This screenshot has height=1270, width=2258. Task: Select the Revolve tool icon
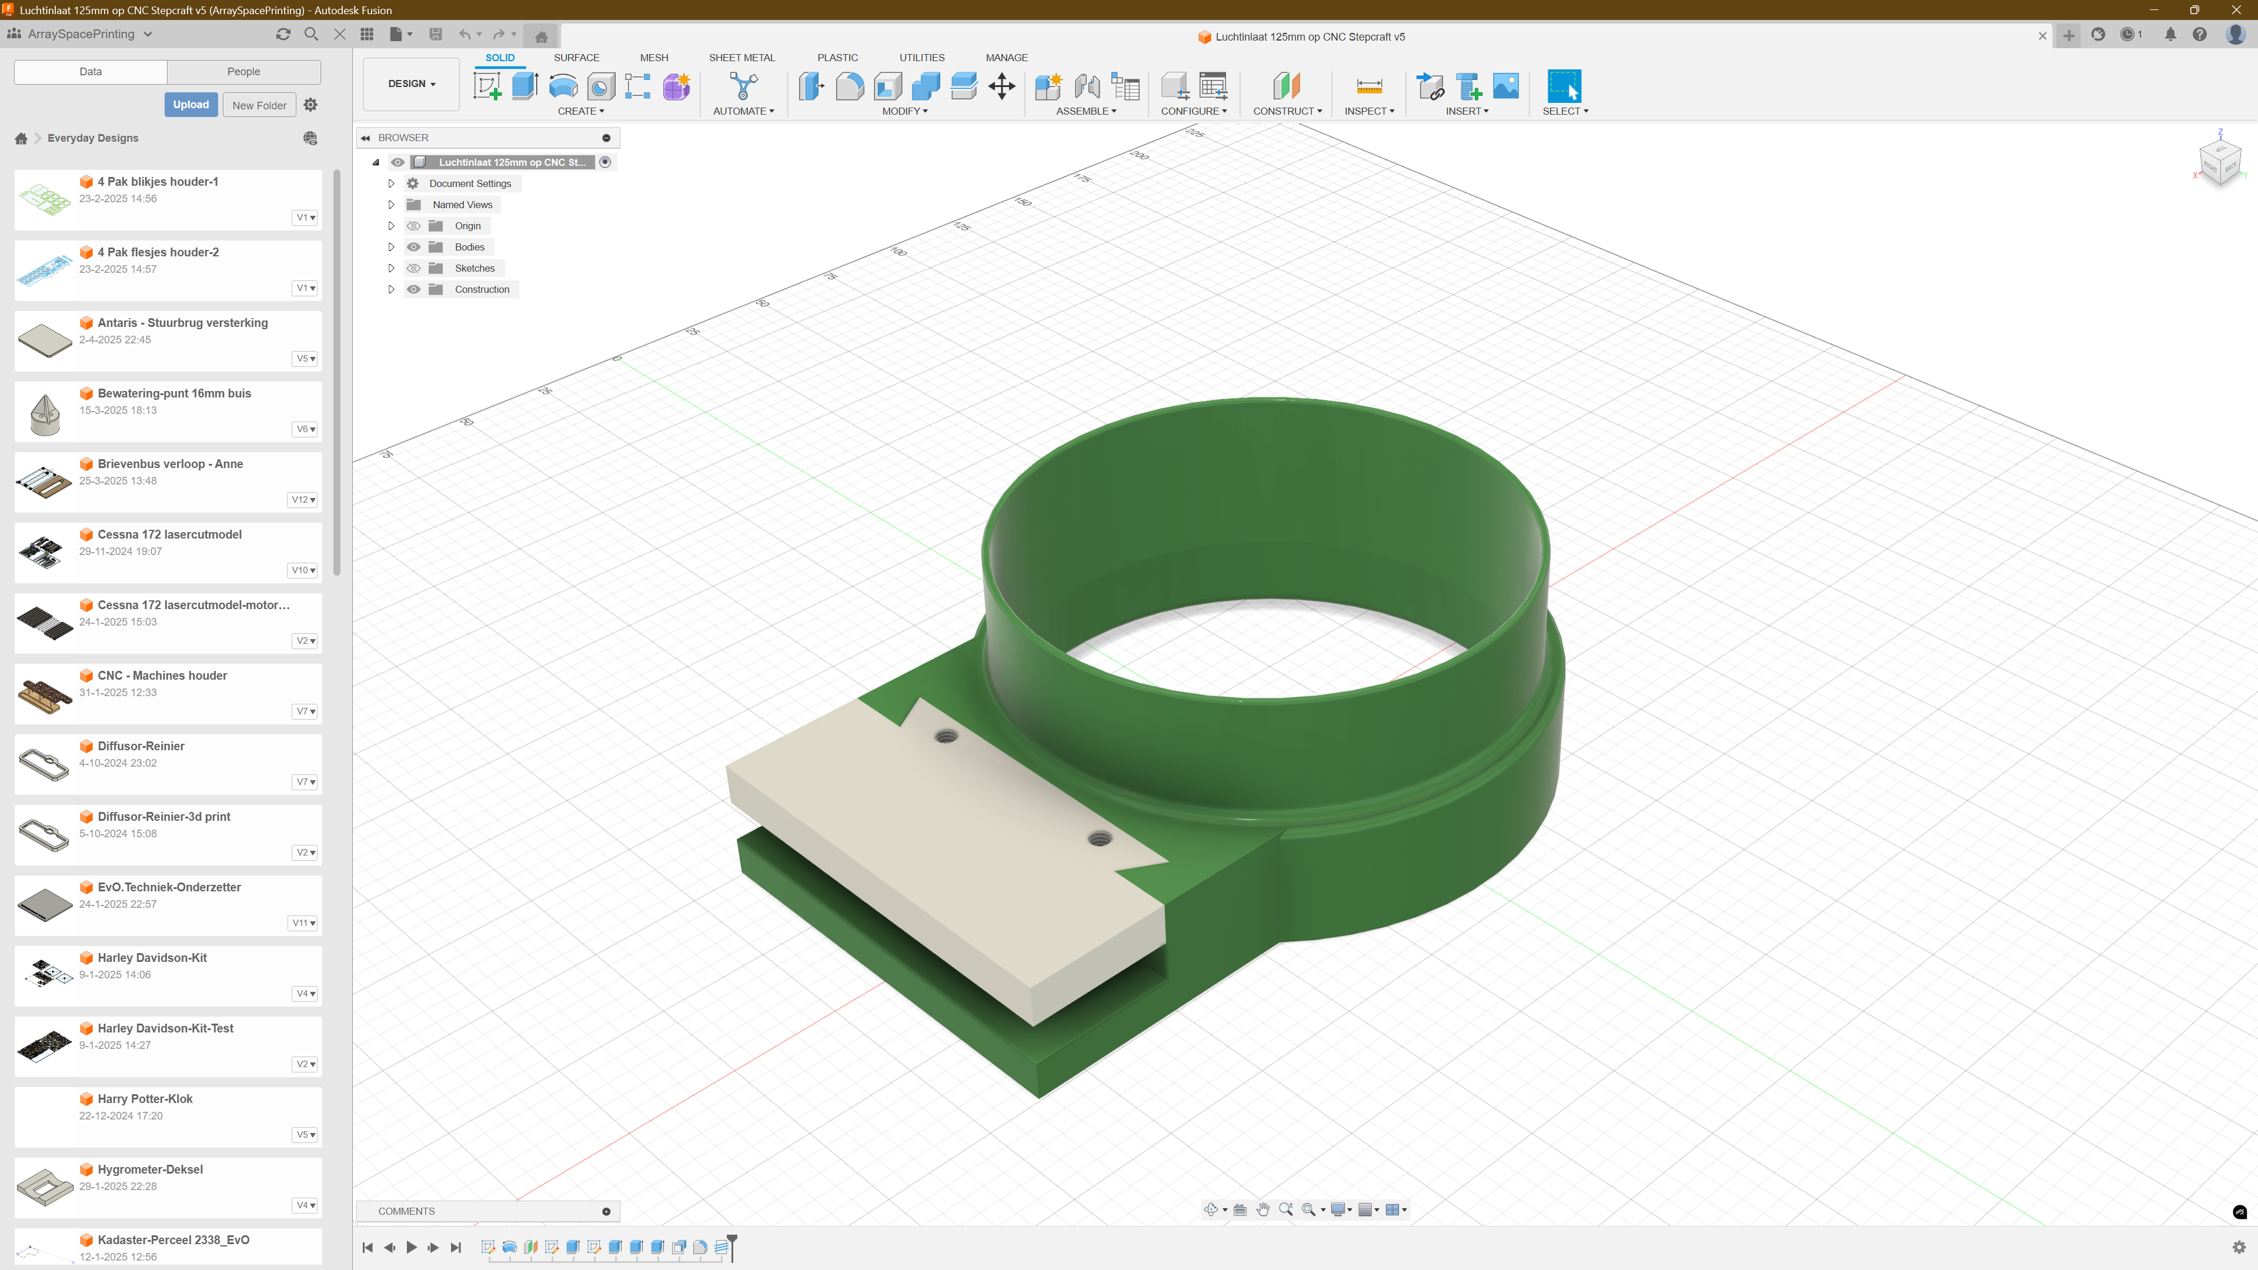click(563, 86)
